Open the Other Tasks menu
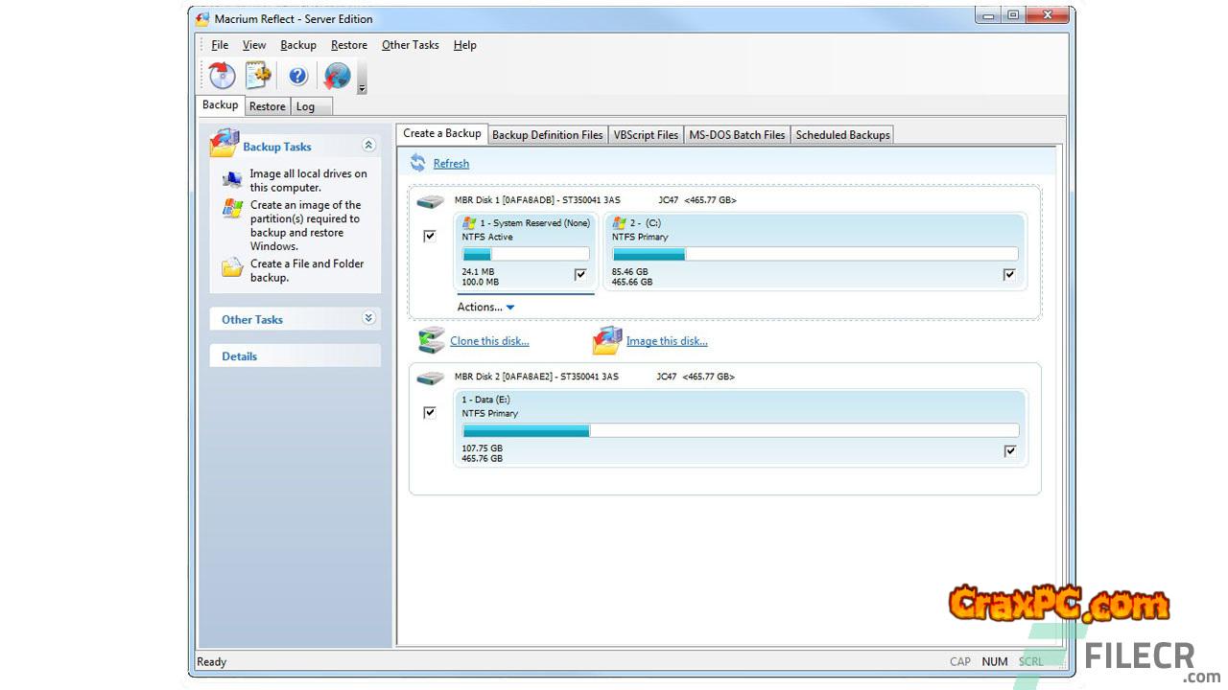Image resolution: width=1228 pixels, height=690 pixels. click(411, 45)
